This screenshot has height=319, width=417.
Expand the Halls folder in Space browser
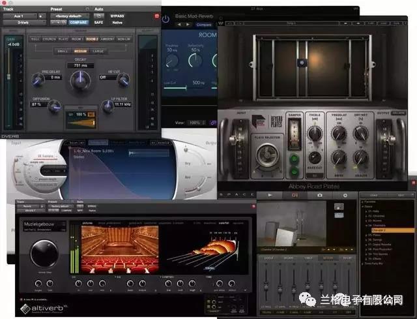[366, 211]
